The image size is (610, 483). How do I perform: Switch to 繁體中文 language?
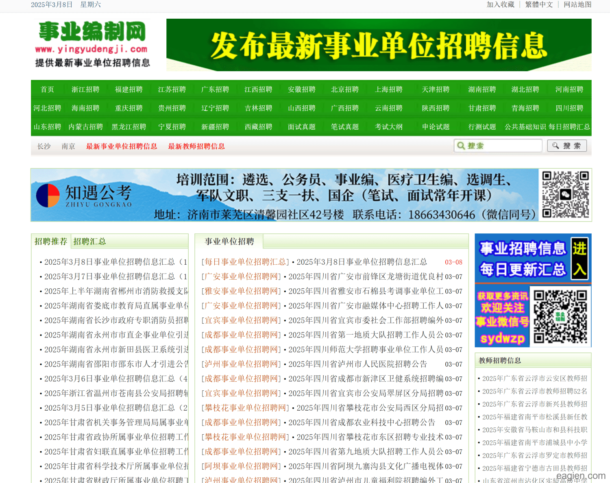[x=539, y=4]
